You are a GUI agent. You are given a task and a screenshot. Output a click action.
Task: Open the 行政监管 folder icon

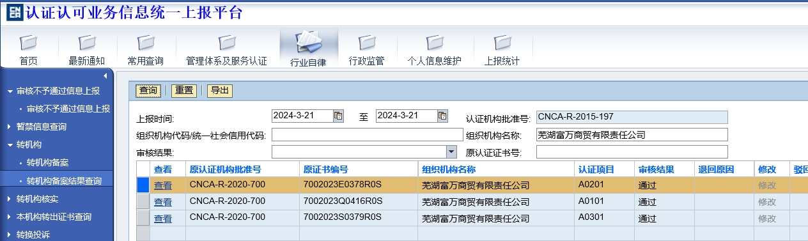click(367, 43)
